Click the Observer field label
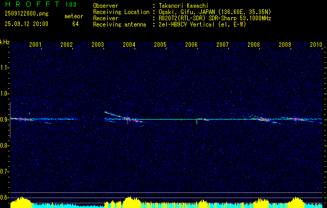 click(x=106, y=6)
